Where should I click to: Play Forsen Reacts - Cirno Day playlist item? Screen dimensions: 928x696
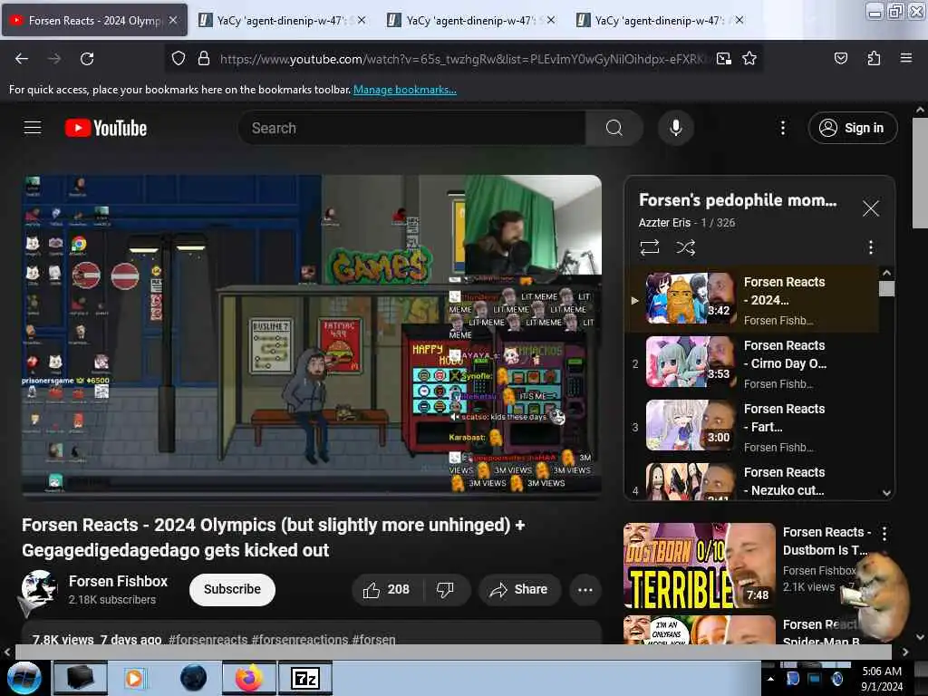753,363
